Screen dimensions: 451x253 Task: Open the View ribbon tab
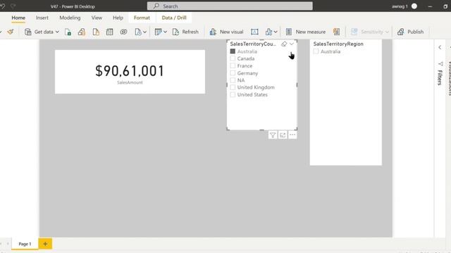97,18
